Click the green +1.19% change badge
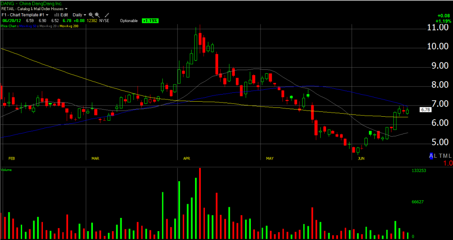Screen dimensions: 453x240 150,21
